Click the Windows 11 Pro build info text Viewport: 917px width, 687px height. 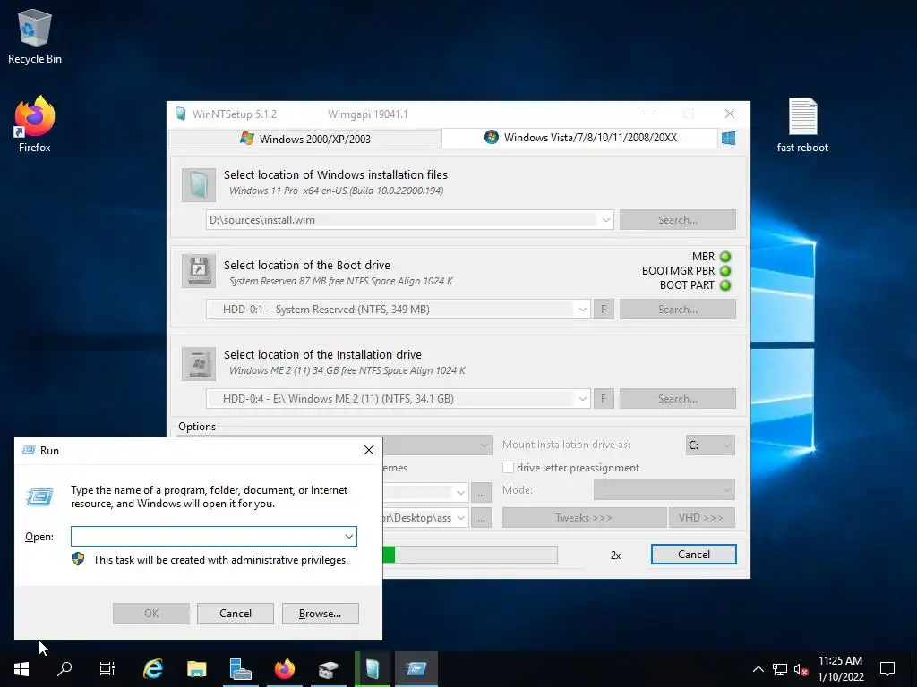pos(337,191)
